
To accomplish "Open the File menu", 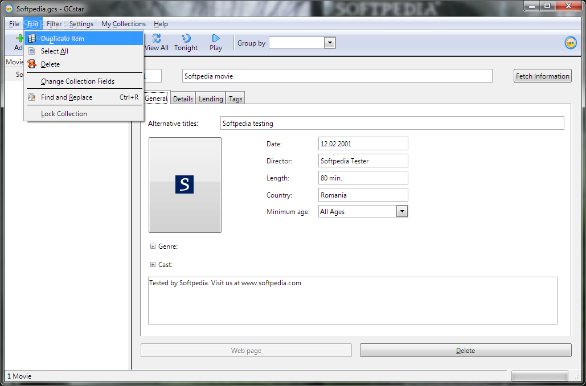I will (14, 24).
